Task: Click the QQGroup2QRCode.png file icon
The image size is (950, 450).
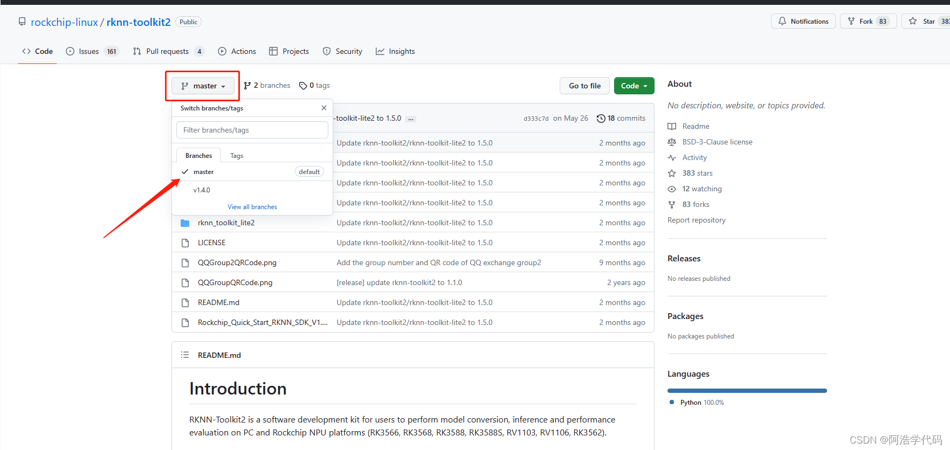Action: (185, 262)
